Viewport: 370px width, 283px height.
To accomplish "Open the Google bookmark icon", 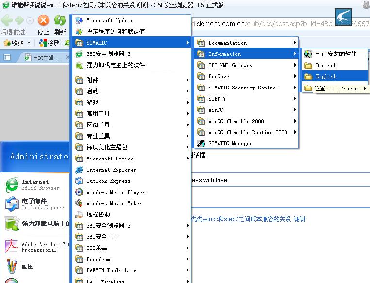I will coord(43,43).
